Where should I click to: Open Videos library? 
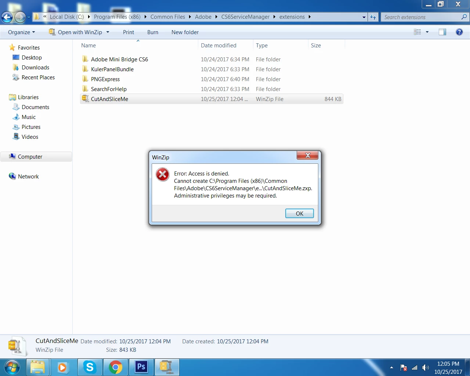click(30, 137)
